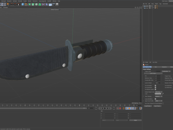Open the Default Camera viewport menu
173x130 pixels.
(55, 9)
